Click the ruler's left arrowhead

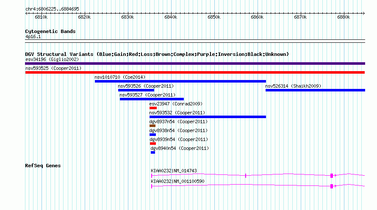(x=26, y=13)
